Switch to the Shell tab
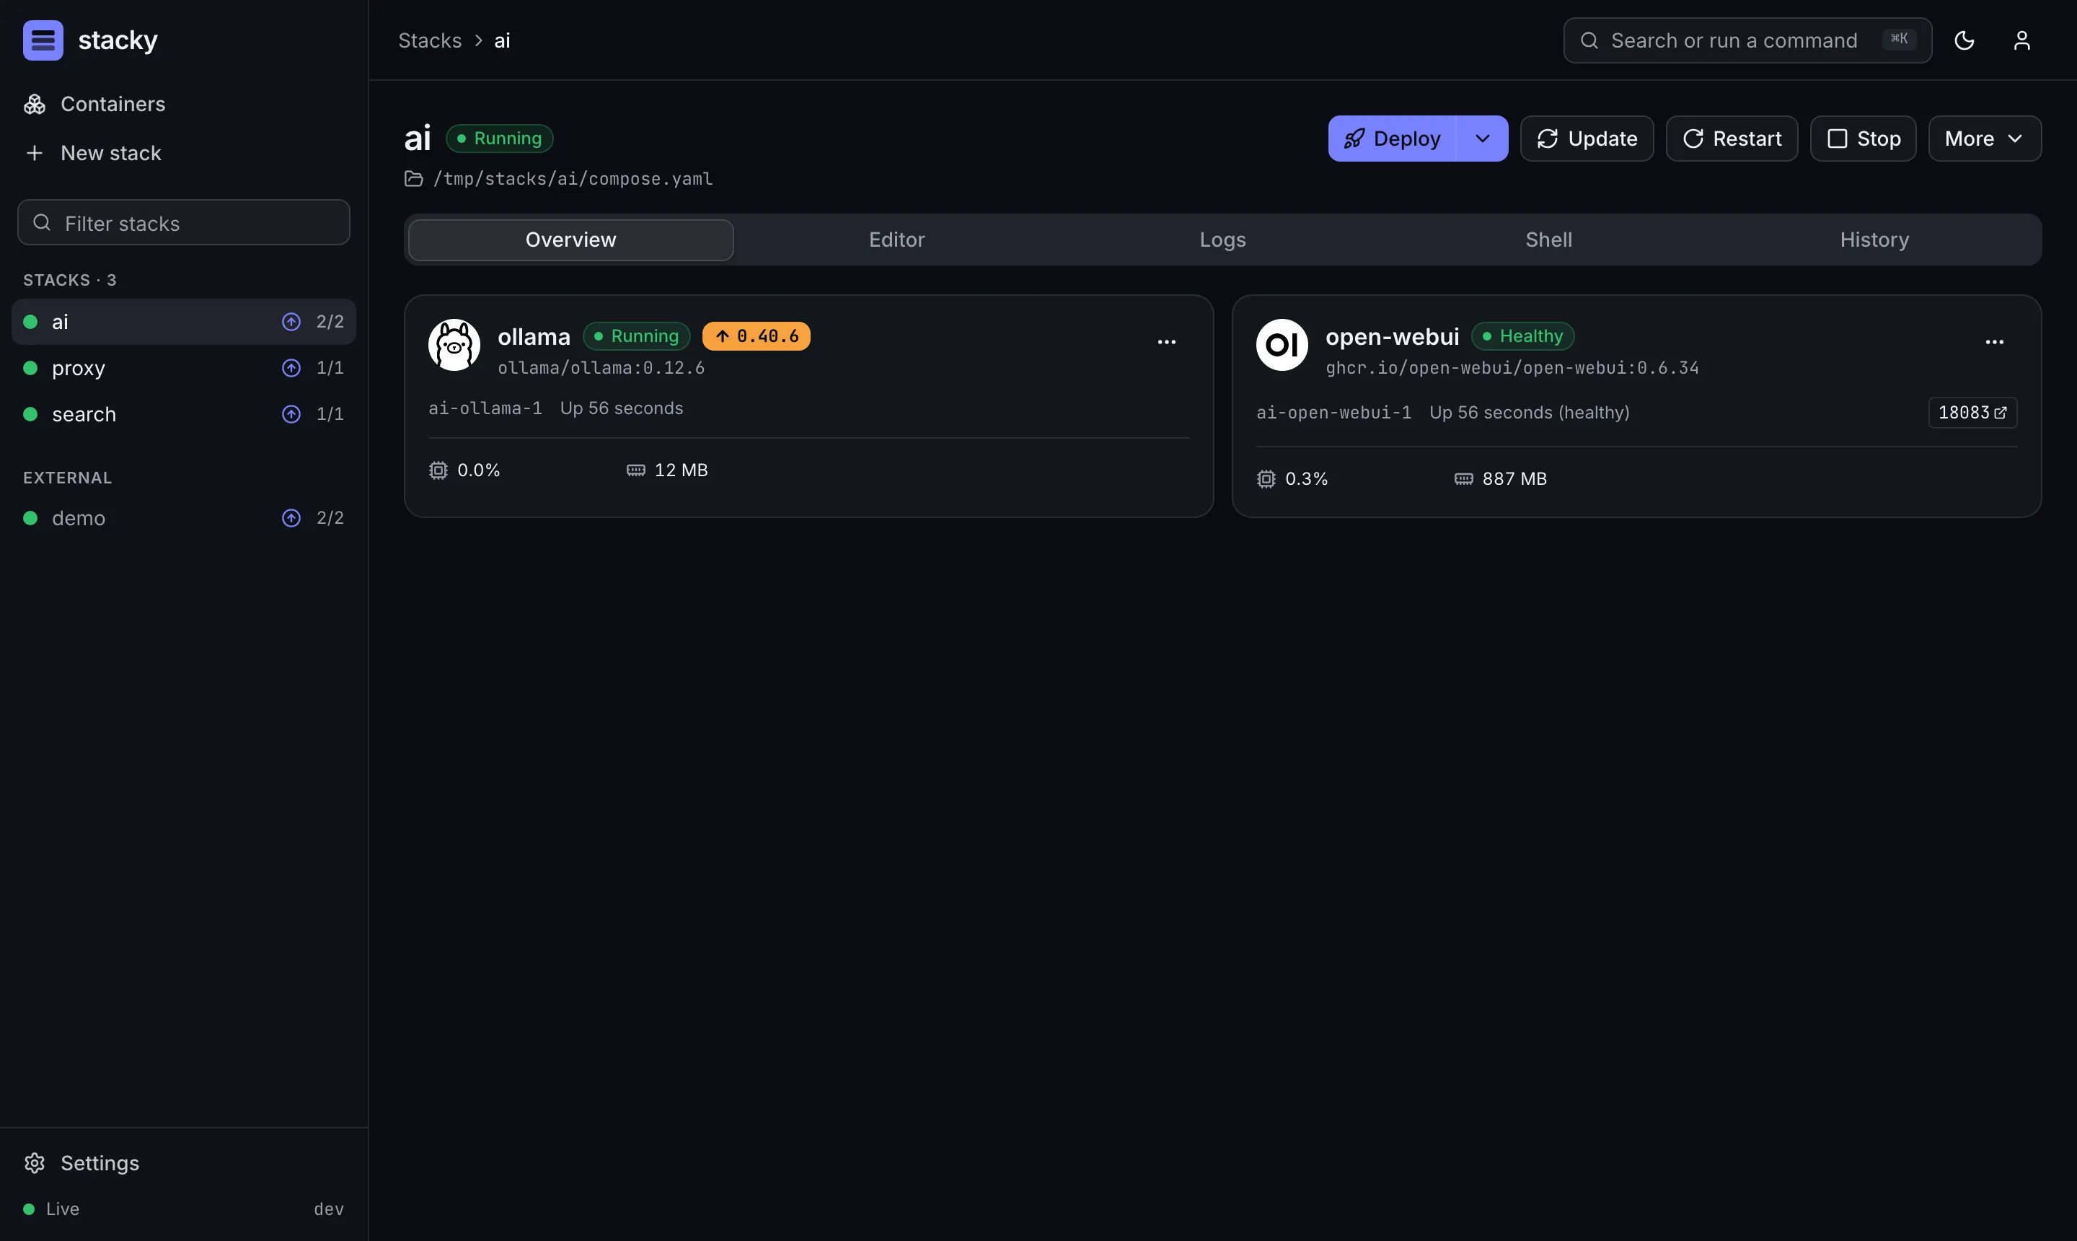Viewport: 2077px width, 1241px height. point(1549,240)
